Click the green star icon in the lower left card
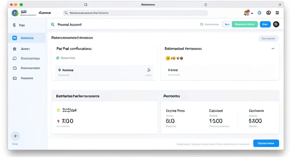Image resolution: width=292 pixels, height=157 pixels. 58,110
